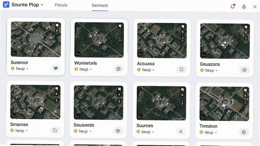The height and width of the screenshot is (146, 260).
Task: Switch to the Fhituis tab
Action: coord(61,5)
